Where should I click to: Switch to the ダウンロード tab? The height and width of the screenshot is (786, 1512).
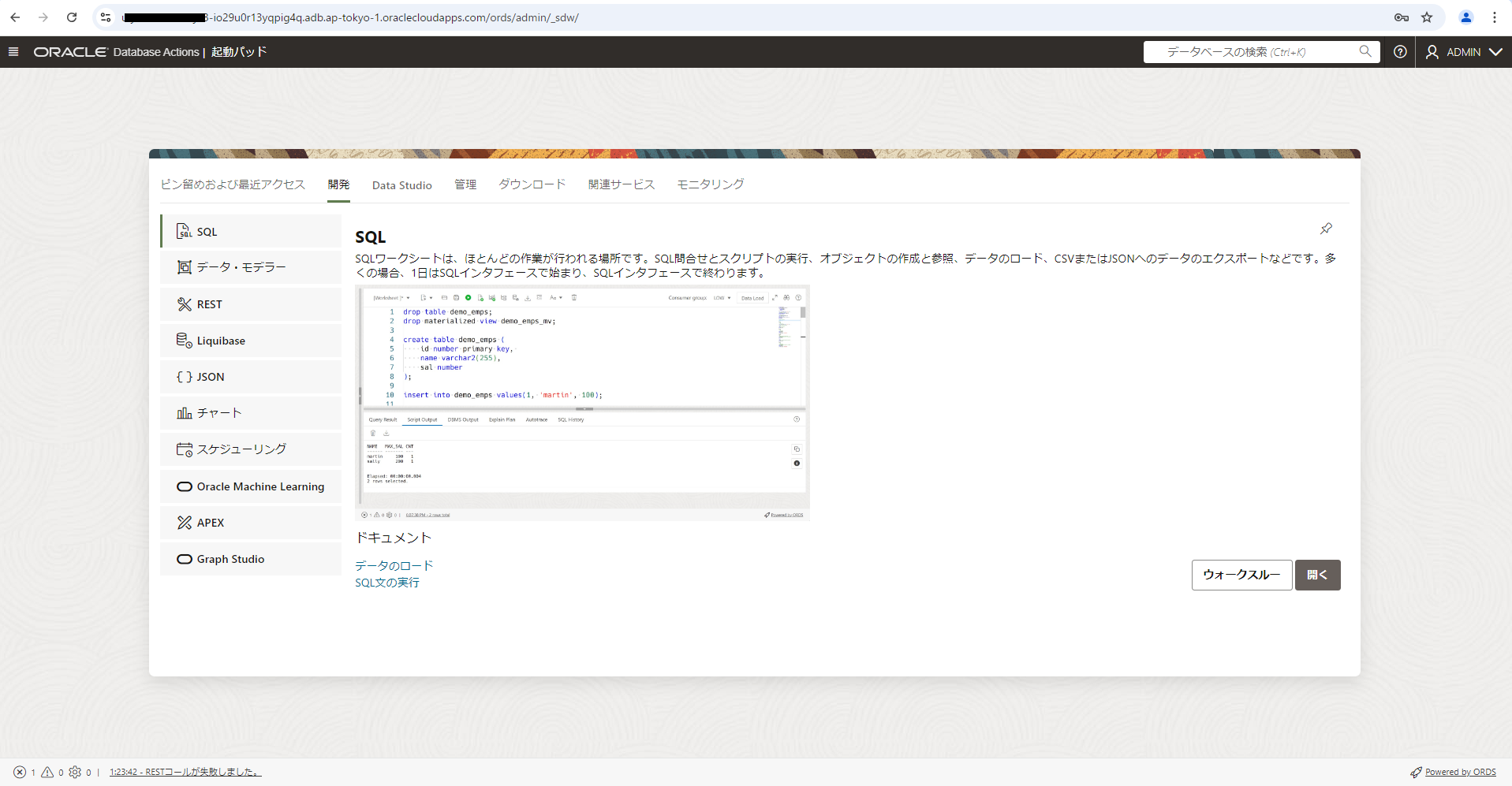pyautogui.click(x=532, y=184)
